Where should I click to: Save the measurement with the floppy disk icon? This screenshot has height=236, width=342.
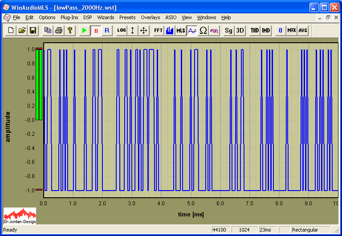(x=33, y=30)
